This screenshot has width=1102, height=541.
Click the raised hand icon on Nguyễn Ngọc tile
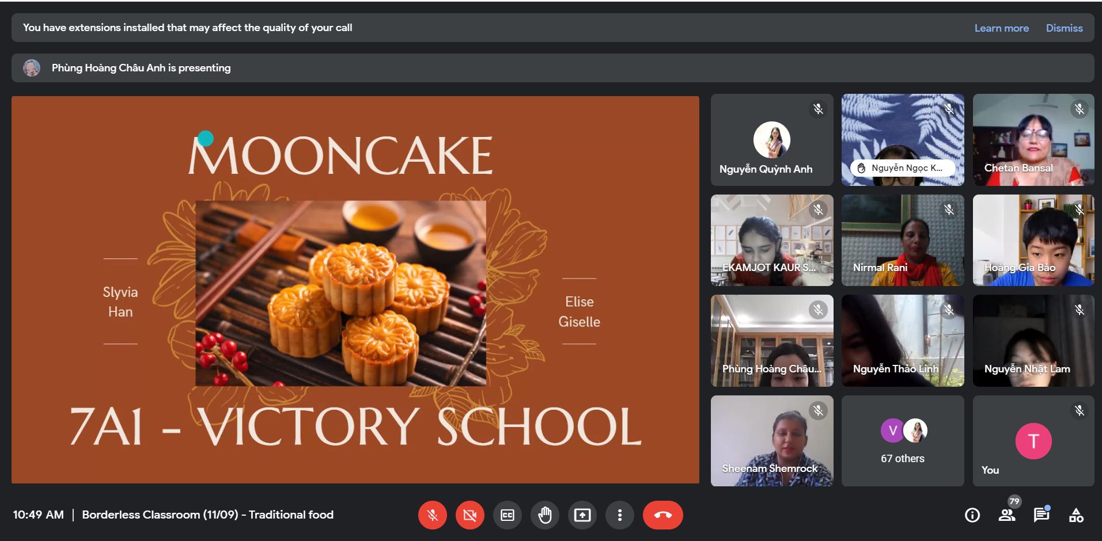(x=862, y=168)
